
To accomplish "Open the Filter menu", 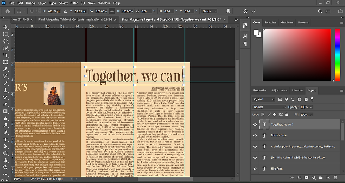I will [74, 3].
